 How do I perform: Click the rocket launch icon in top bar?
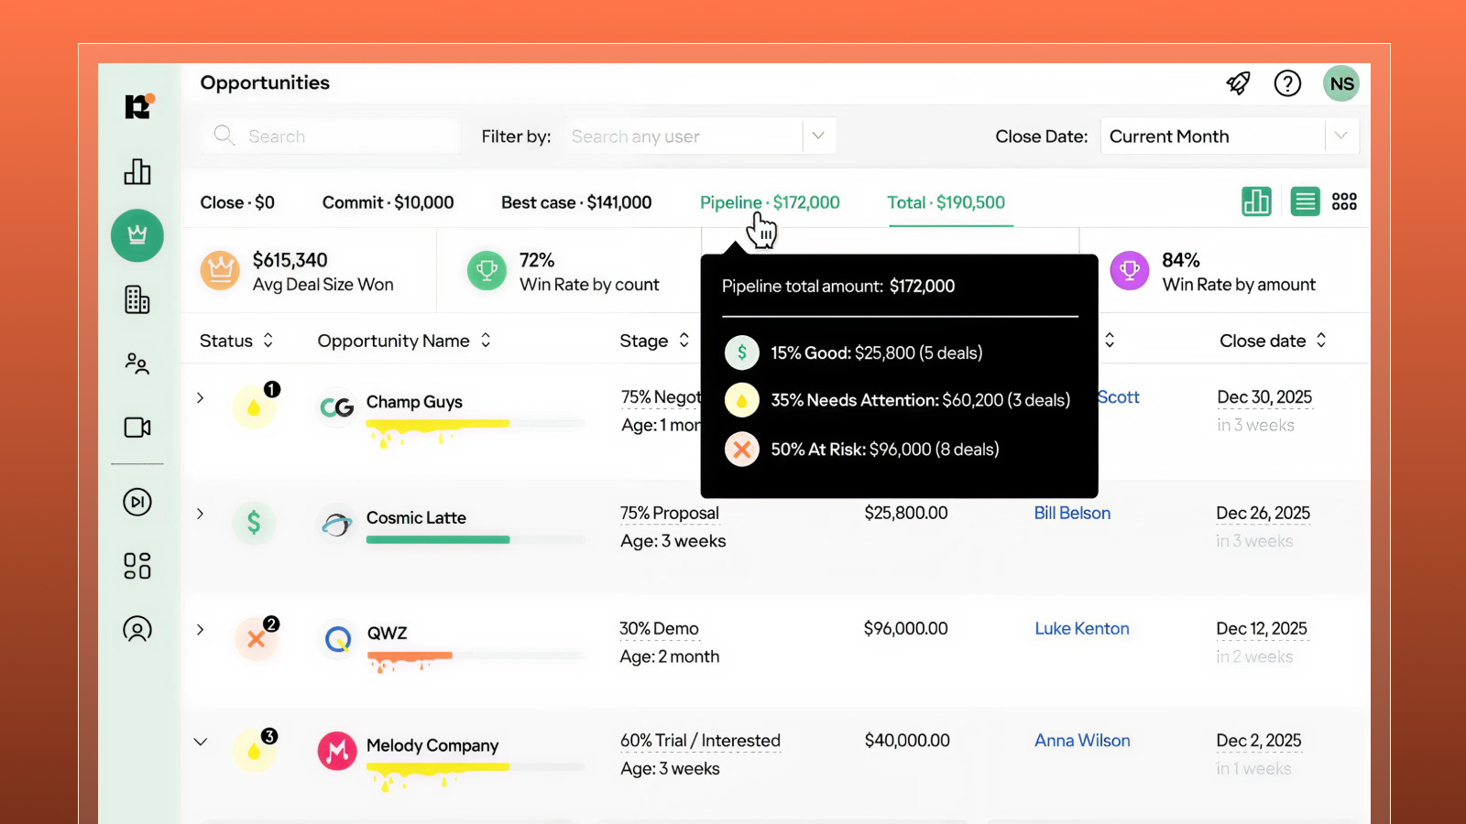pos(1238,83)
